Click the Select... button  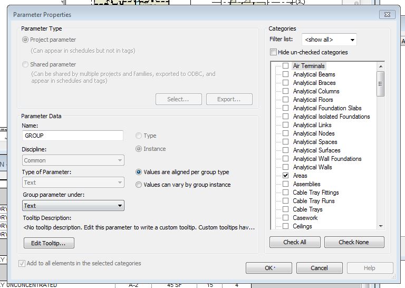[178, 99]
